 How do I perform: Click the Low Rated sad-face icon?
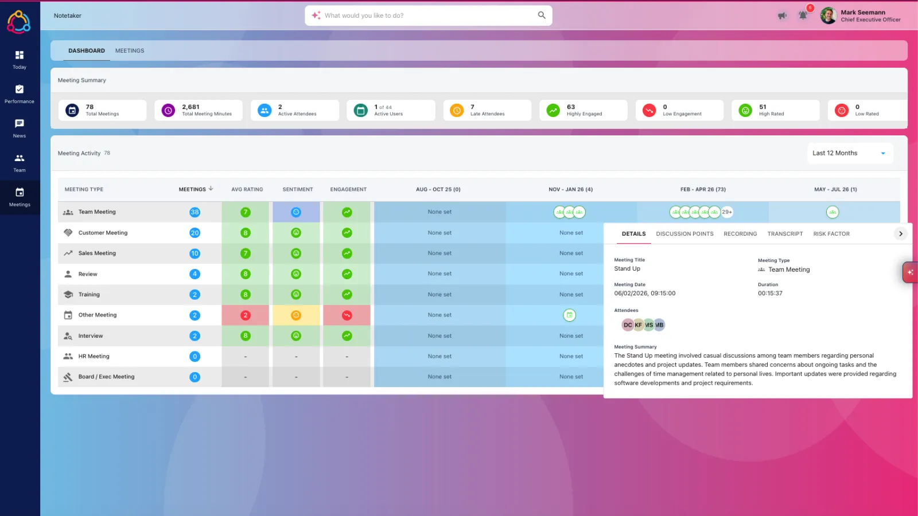click(x=842, y=110)
